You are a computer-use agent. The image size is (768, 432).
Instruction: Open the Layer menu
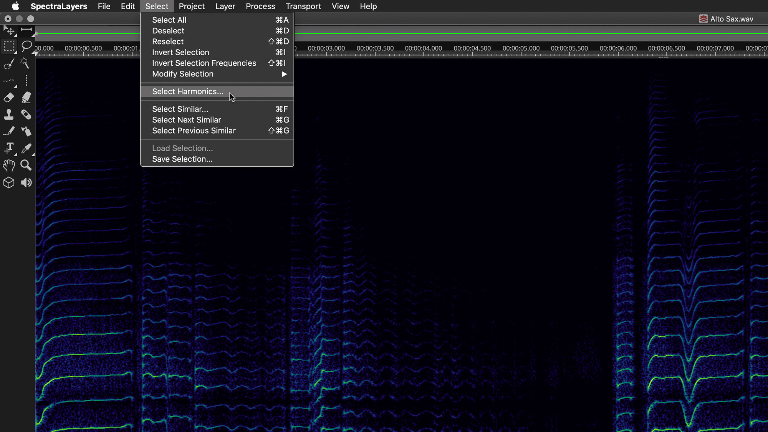[225, 6]
